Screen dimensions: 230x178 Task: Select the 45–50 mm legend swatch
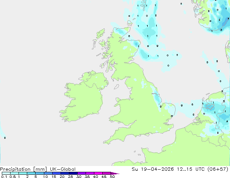[107, 173]
